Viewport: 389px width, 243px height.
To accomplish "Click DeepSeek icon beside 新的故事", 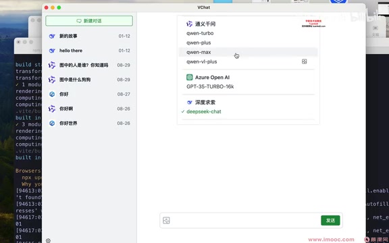I will [52, 36].
